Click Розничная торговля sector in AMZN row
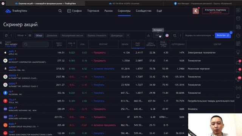The image size is (242, 136). click(x=199, y=69)
